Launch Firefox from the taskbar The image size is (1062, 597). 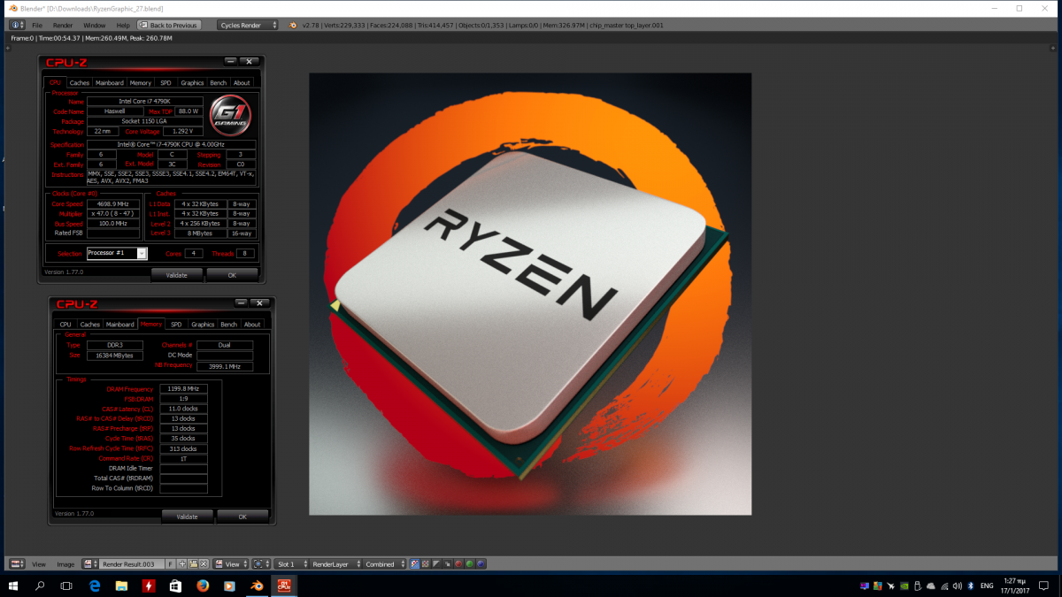point(203,586)
